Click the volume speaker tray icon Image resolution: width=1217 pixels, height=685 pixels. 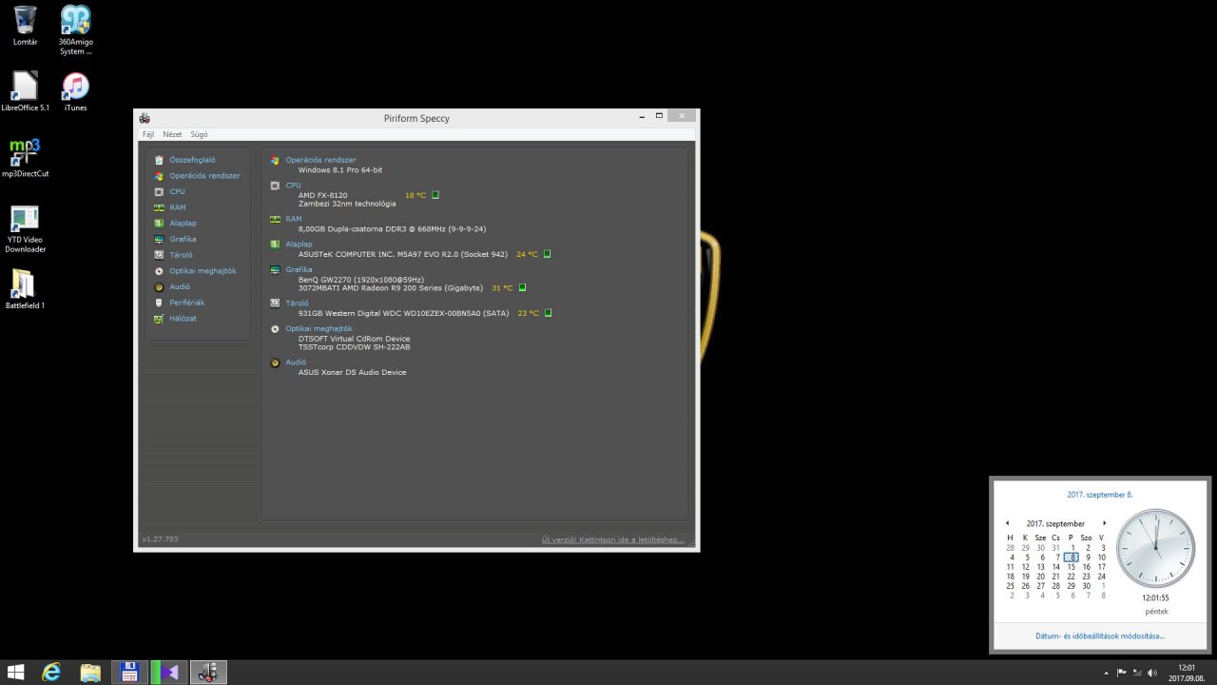[1151, 673]
